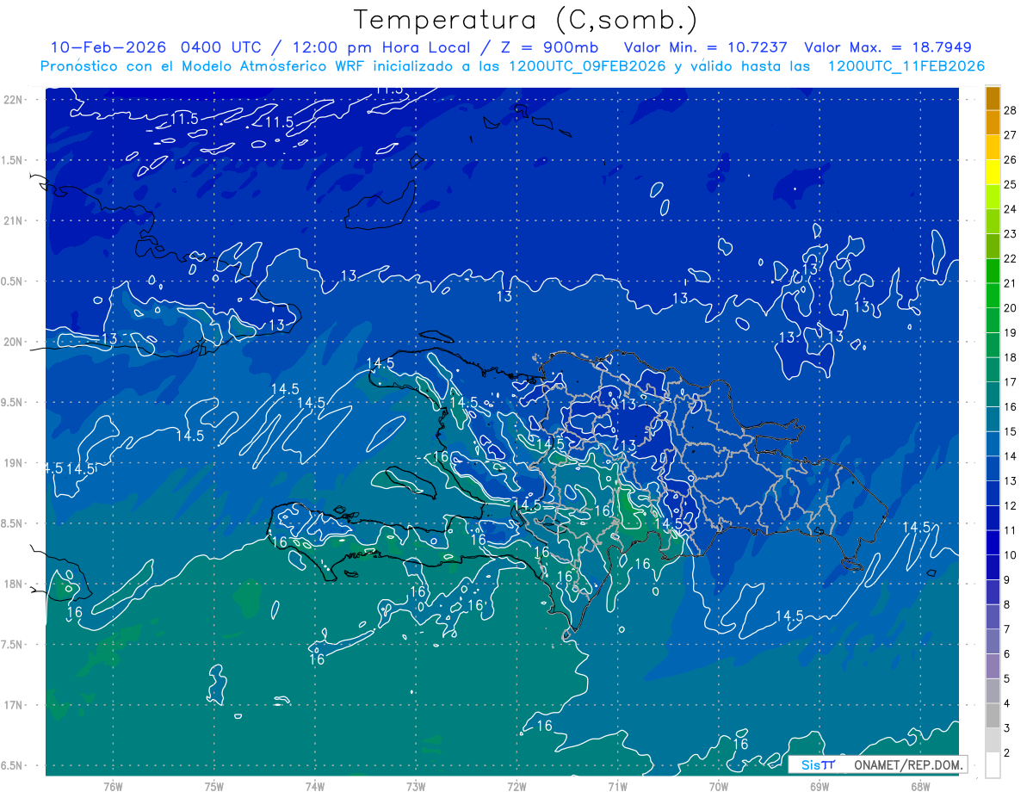Click the '2' color scale label
1033x798 pixels.
[1007, 752]
